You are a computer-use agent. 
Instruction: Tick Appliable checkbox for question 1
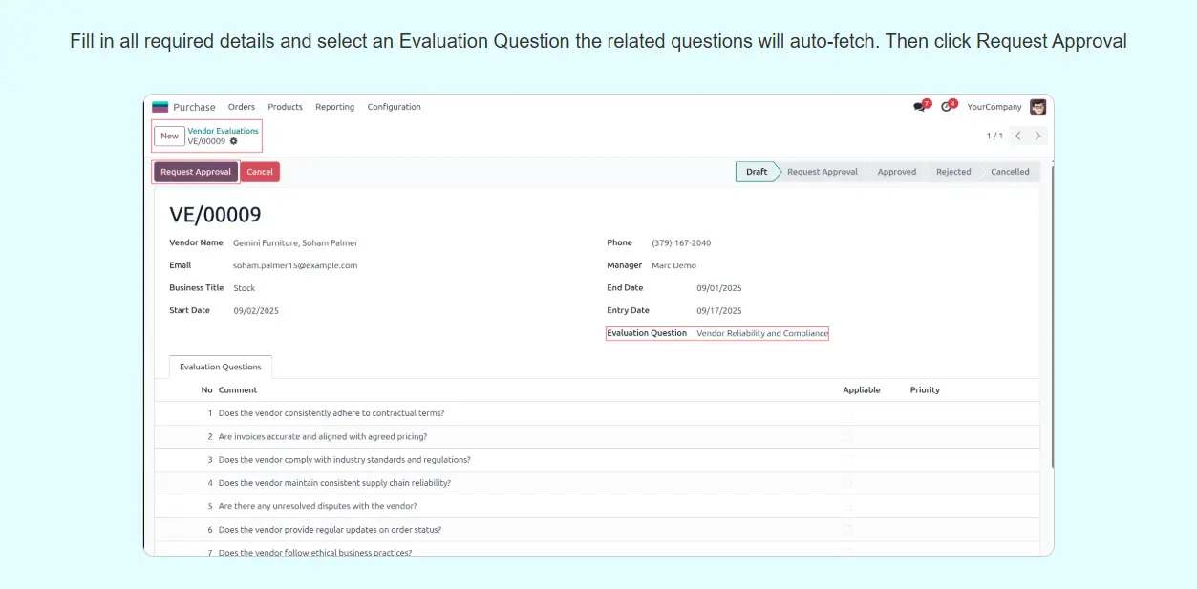pos(846,413)
